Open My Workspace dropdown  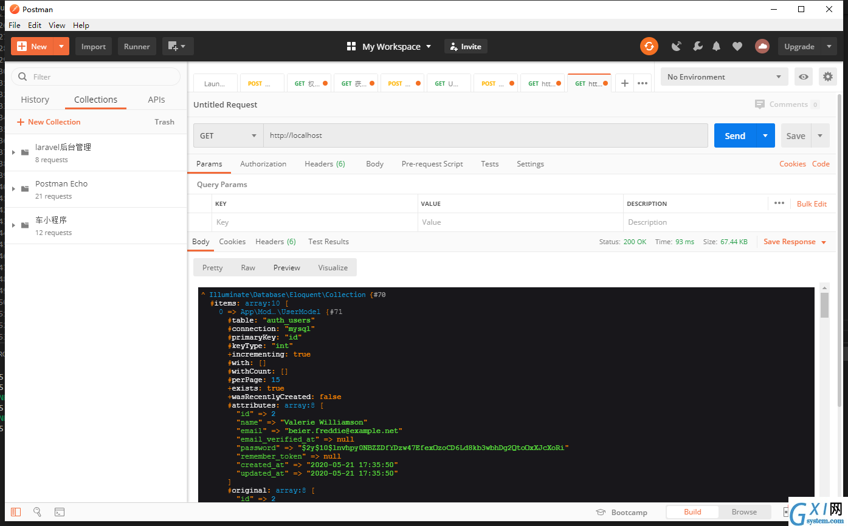click(x=397, y=46)
